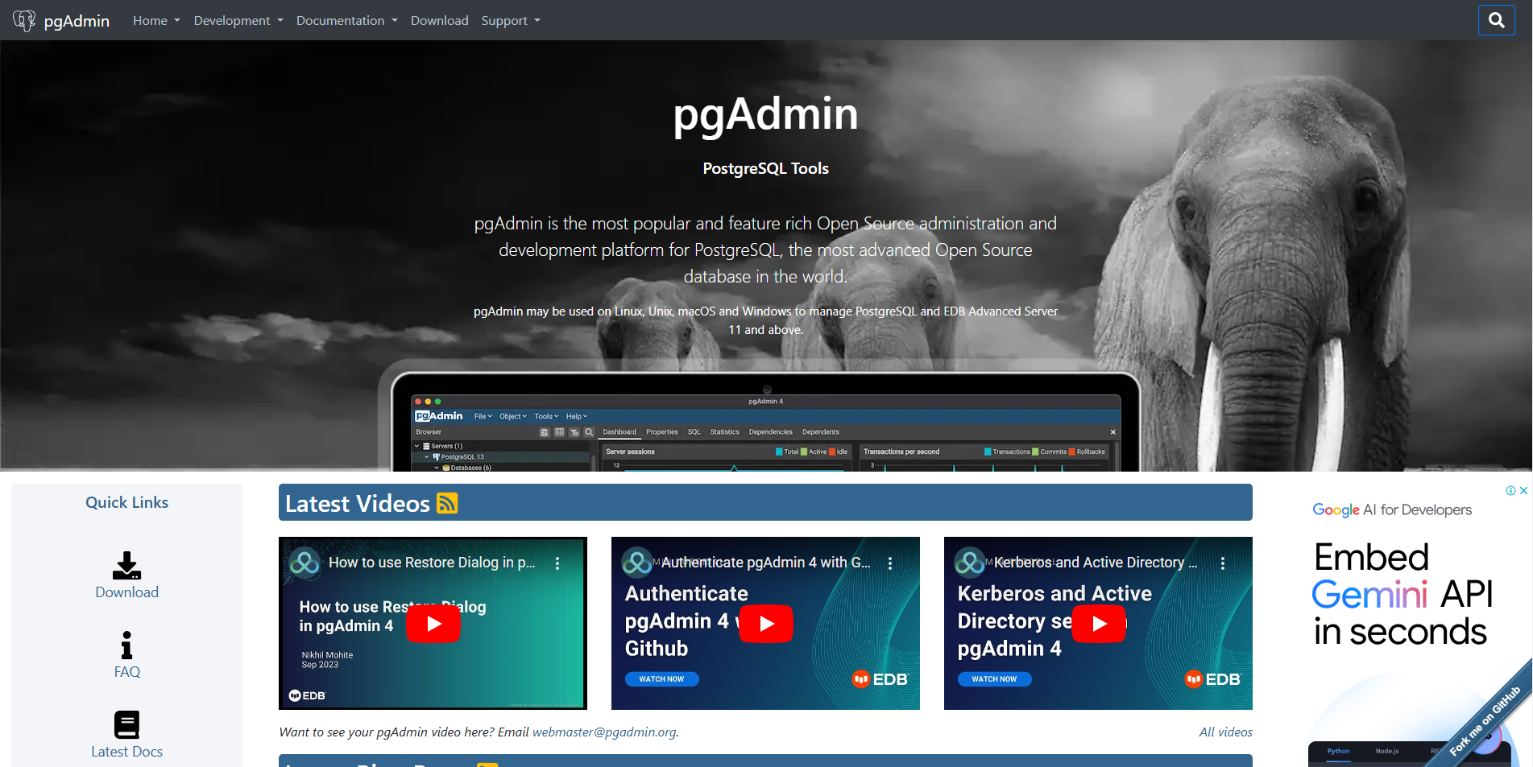Open the Latest Docs quick link text
Image resolution: width=1533 pixels, height=767 pixels.
coord(126,752)
